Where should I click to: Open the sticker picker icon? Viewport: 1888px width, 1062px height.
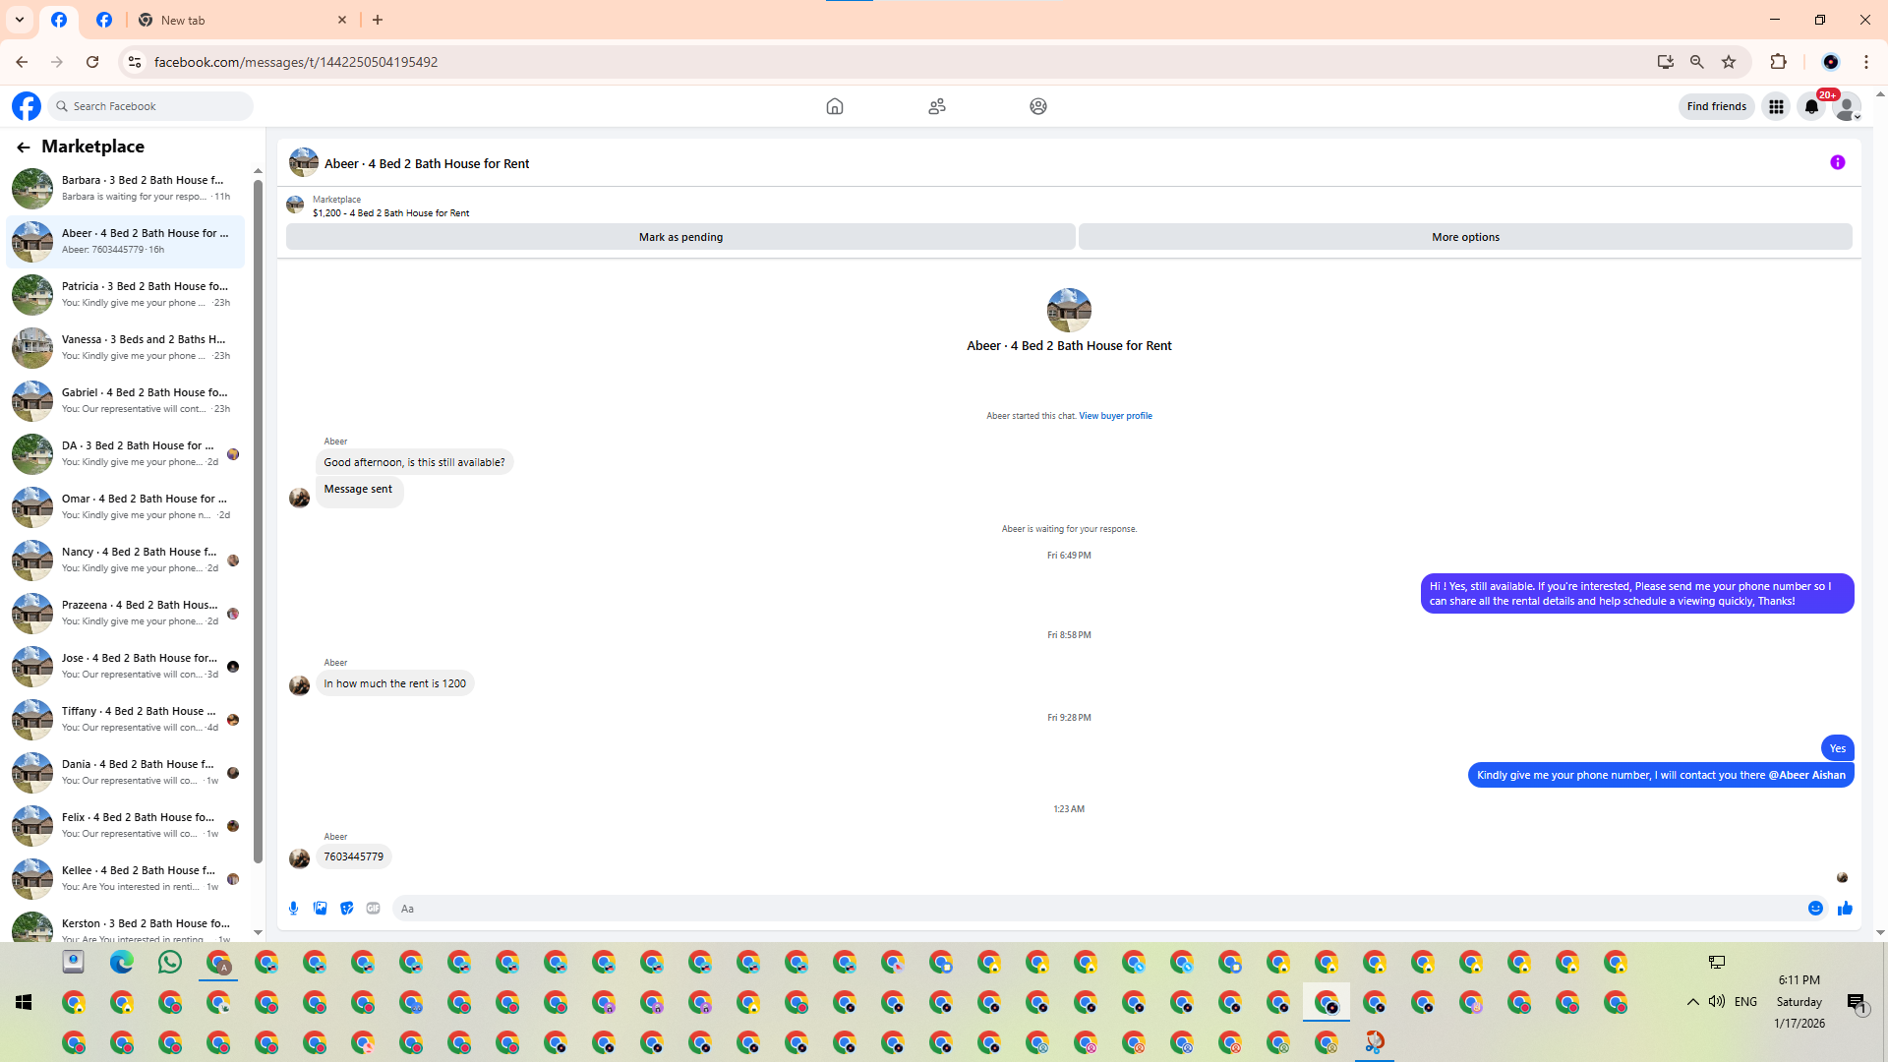point(346,909)
